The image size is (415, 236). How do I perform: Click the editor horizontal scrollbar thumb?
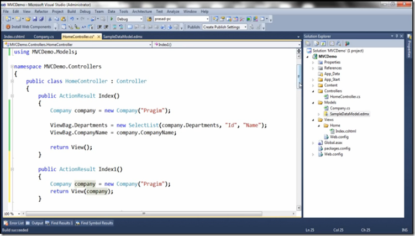tap(144, 213)
